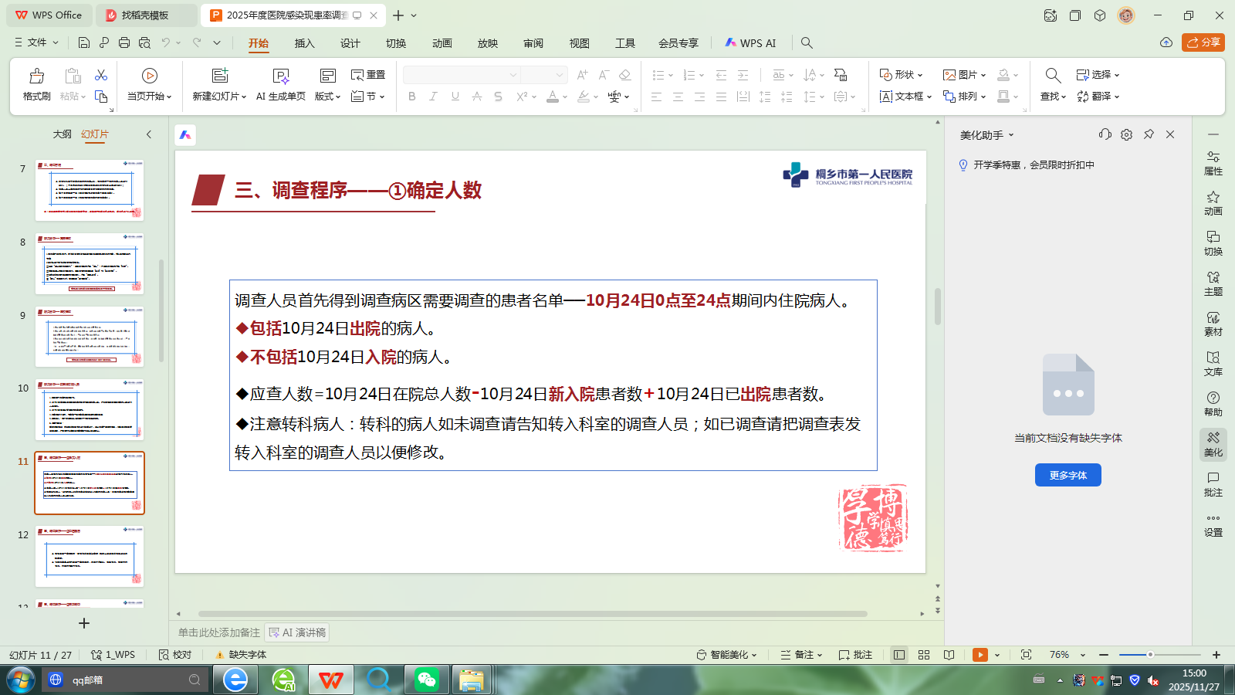Screen dimensions: 1235x695
Task: Click the orange 分享 button
Action: click(1203, 42)
